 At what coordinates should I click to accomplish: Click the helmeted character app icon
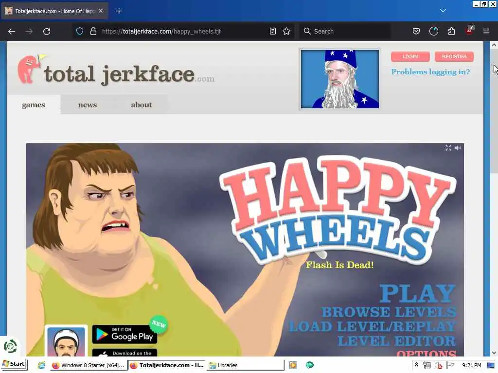(66, 341)
